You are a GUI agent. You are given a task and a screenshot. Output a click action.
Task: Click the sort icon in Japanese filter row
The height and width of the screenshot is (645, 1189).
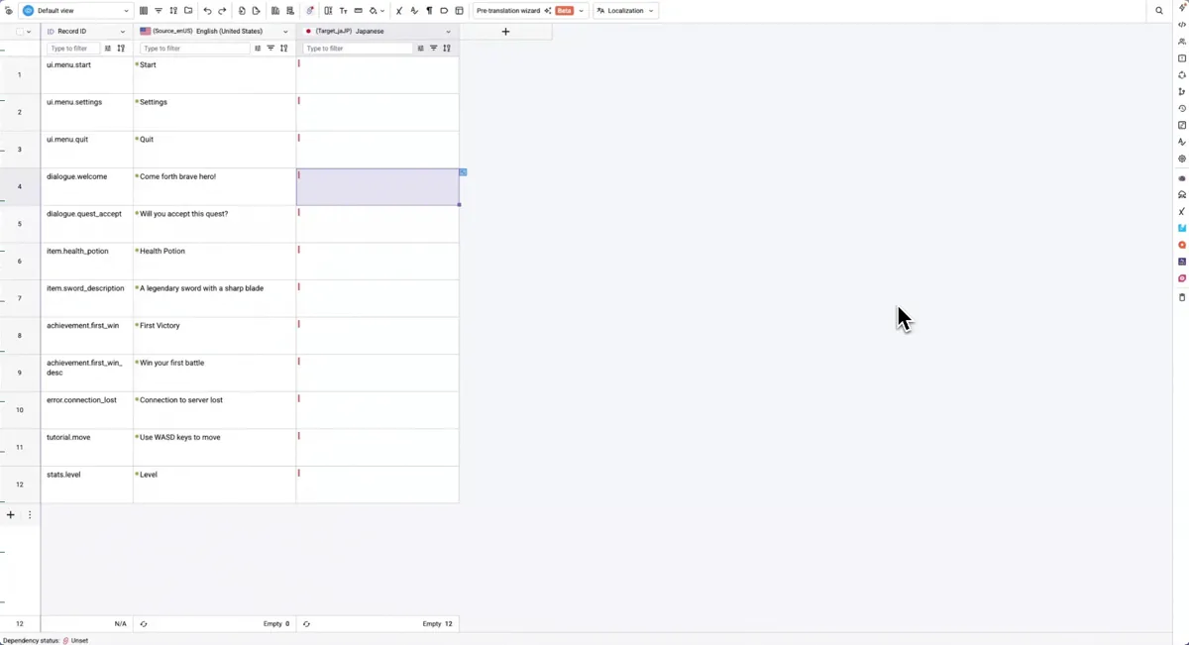pos(447,49)
